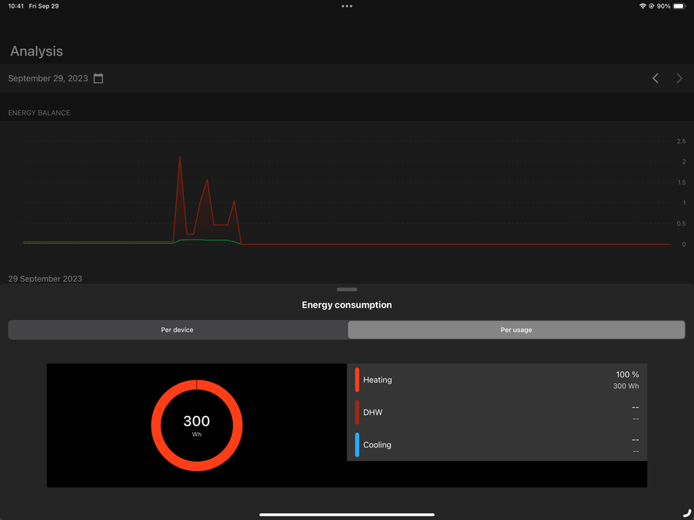Select the Per usage tab
Screen dimensions: 694x520
click(516, 330)
